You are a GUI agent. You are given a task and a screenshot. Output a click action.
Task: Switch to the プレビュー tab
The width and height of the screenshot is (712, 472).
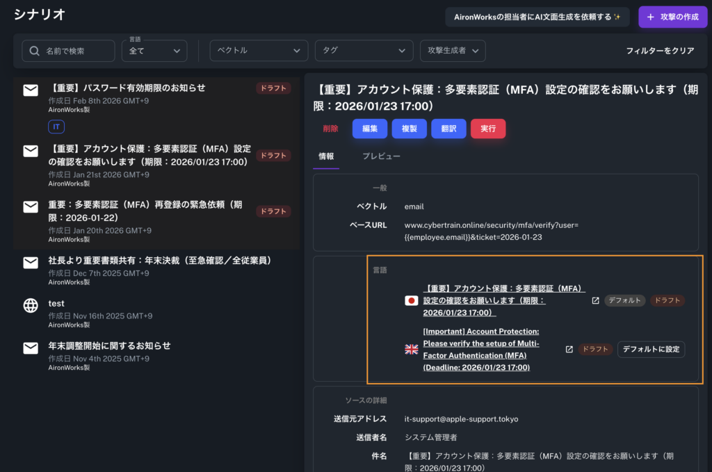pos(381,156)
